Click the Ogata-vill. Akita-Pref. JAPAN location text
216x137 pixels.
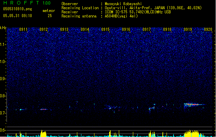pos(153,8)
